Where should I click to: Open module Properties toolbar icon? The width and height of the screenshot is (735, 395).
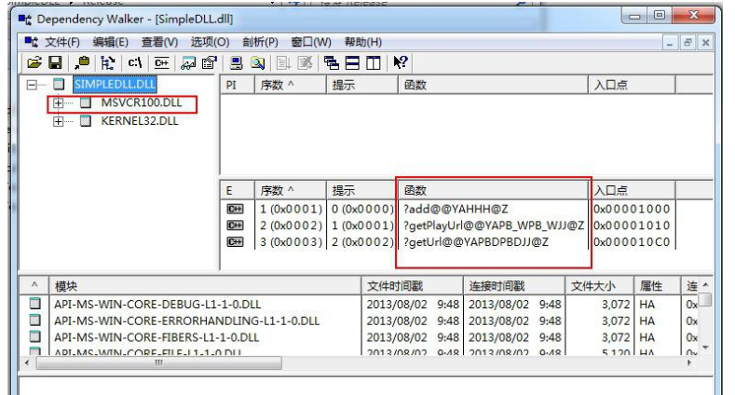[209, 62]
